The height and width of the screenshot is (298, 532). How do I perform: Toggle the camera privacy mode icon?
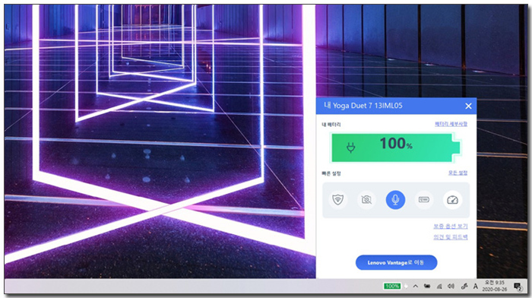tap(366, 200)
